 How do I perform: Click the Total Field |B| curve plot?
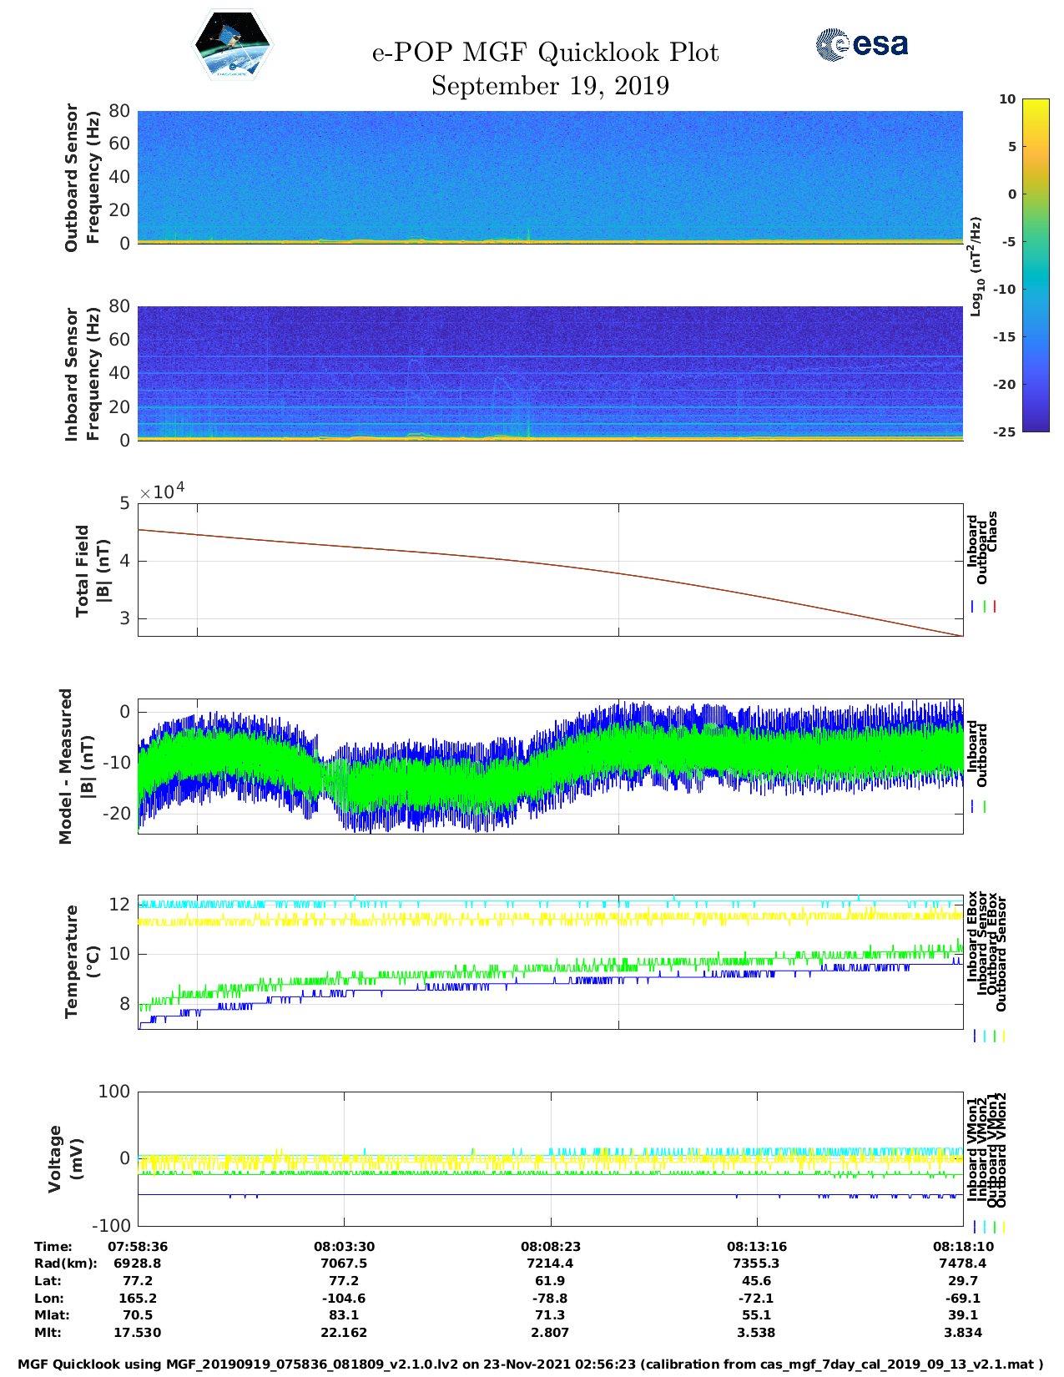coord(550,569)
